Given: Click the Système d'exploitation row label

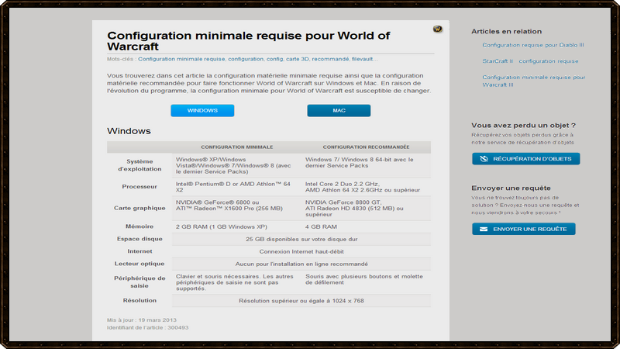Looking at the screenshot, I should 139,165.
